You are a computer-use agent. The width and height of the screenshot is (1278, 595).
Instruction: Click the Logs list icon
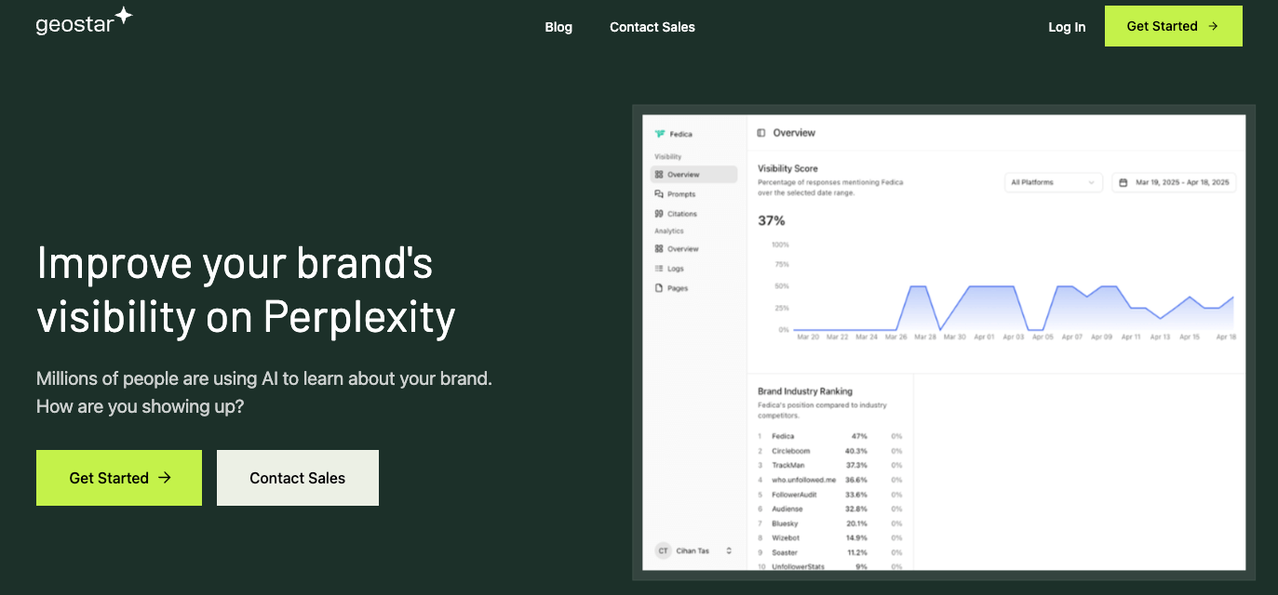point(659,269)
